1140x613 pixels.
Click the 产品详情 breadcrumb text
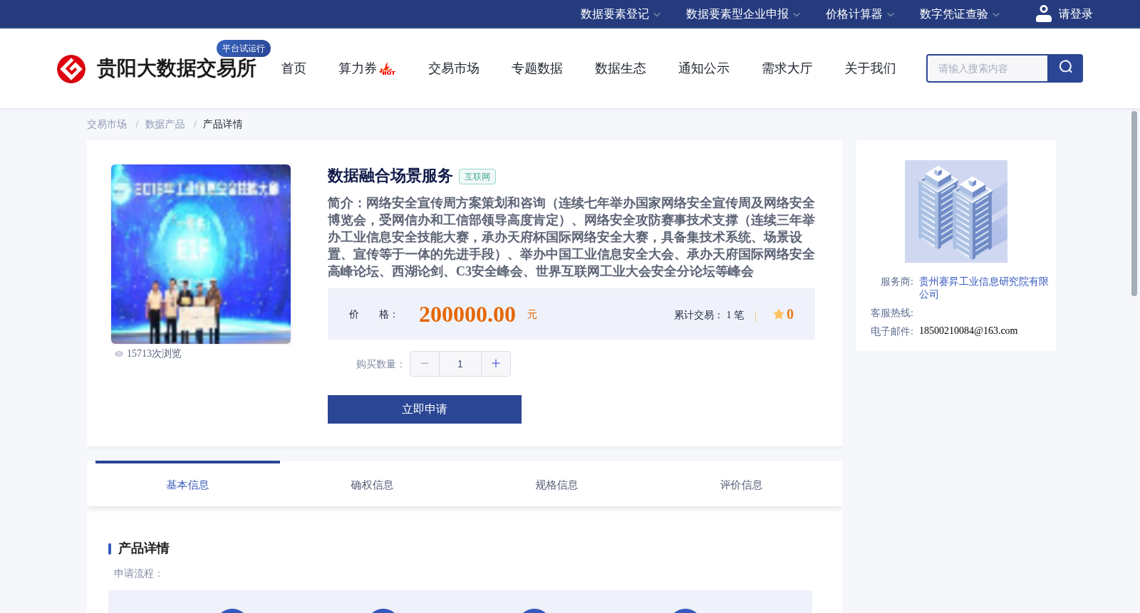[x=222, y=125]
